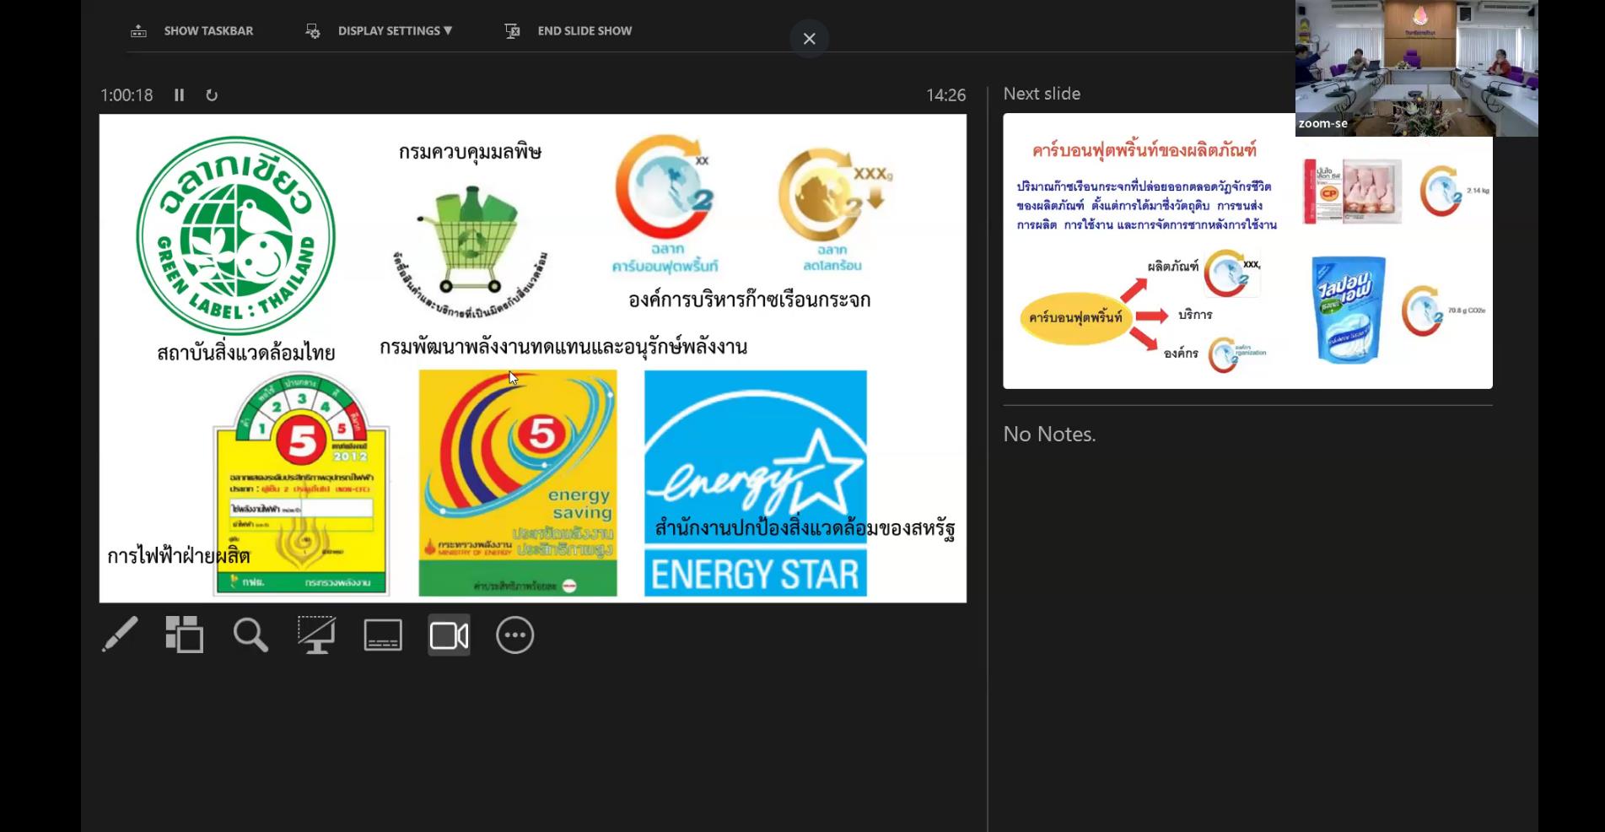1605x832 pixels.
Task: Click the clock showing 14:26
Action: click(945, 95)
